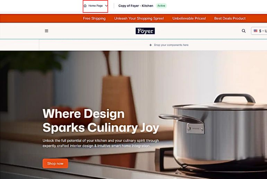Viewport: 267px width, 179px height.
Task: Select the Copy of Foyer - Kitchen title
Action: click(136, 6)
